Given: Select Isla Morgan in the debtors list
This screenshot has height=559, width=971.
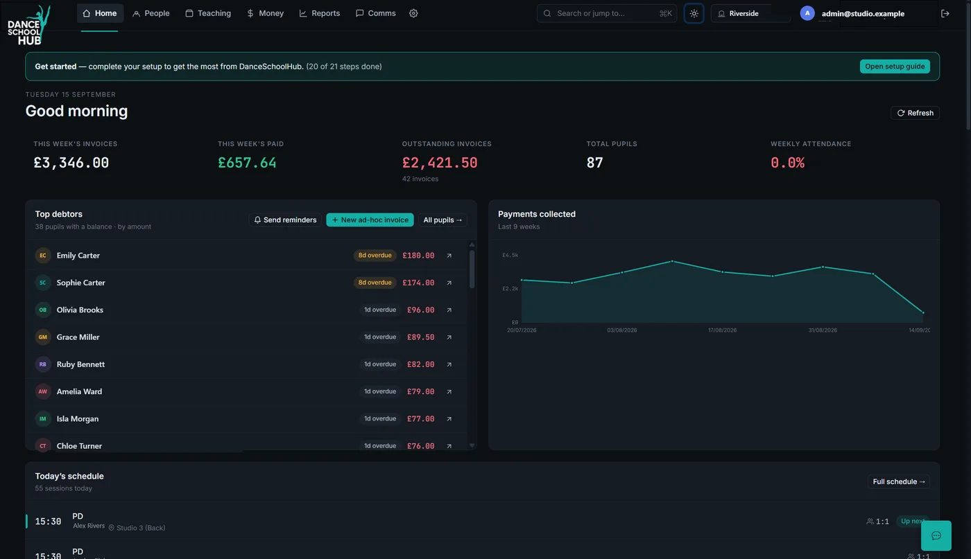Looking at the screenshot, I should 78,419.
